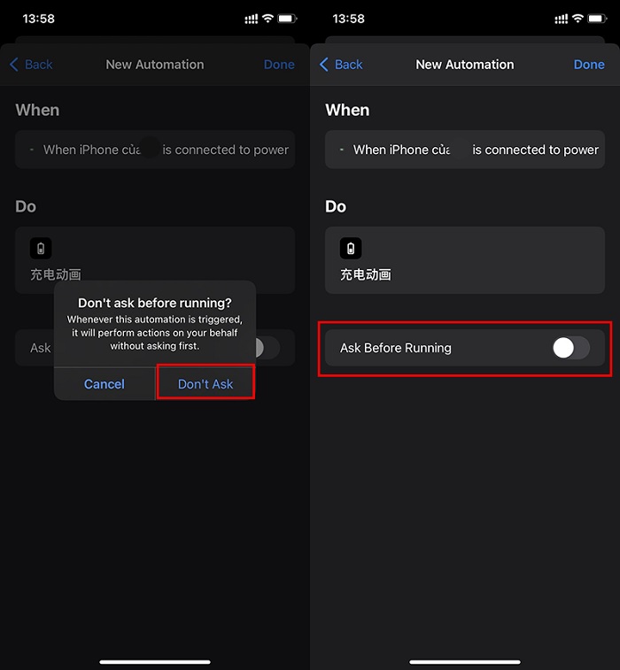Tap the home indicator bar on right screen
Screen dimensions: 620x670
(465, 661)
